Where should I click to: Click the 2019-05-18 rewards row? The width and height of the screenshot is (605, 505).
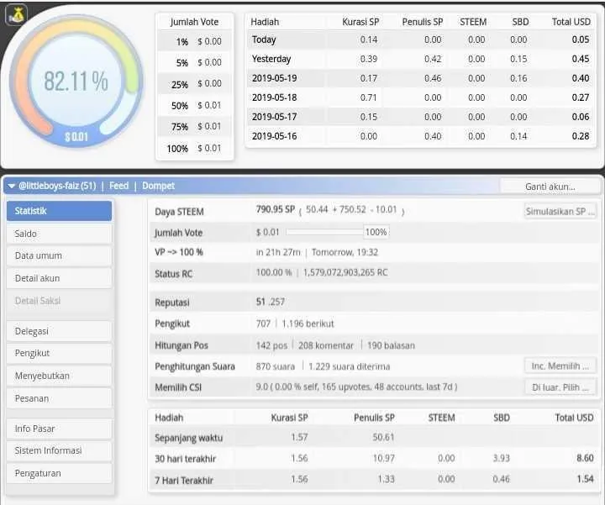[421, 97]
